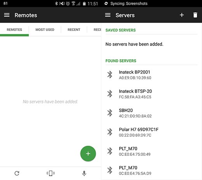The image size is (202, 180).
Task: Tap the battery status icon
Action: click(x=84, y=4)
